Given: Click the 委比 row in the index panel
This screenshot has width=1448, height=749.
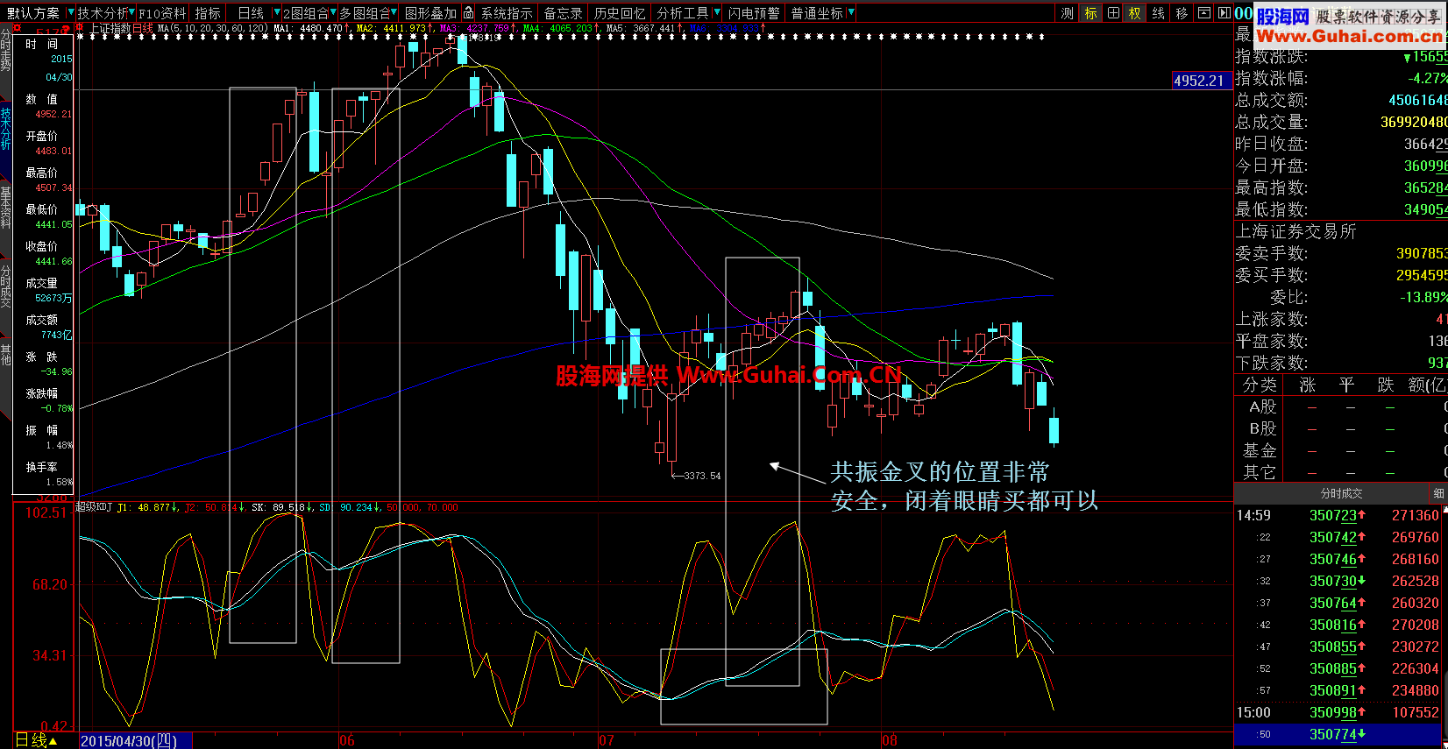Looking at the screenshot, I should 1341,297.
